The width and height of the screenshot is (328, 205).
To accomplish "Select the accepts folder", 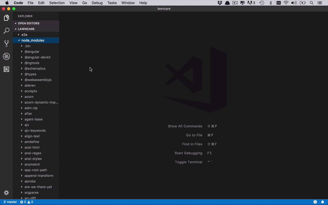I will [x=31, y=91].
